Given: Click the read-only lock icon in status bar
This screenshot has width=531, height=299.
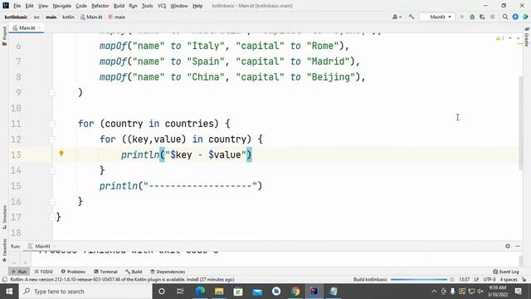Looking at the screenshot, I should (524, 280).
